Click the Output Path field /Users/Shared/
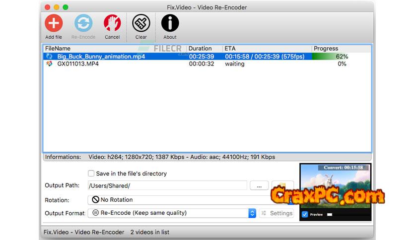The width and height of the screenshot is (415, 240). tap(167, 185)
